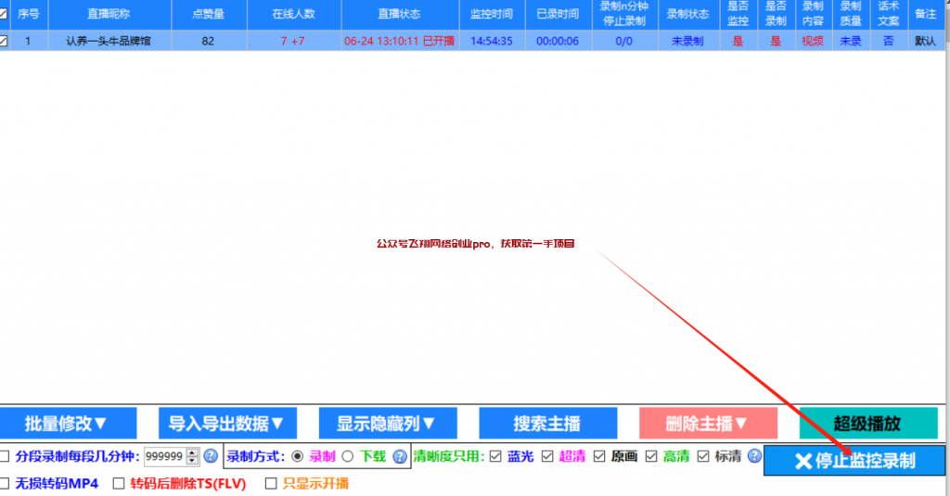The height and width of the screenshot is (496, 950).
Task: Enable 只显示开播 filter checkbox
Action: pos(272,483)
